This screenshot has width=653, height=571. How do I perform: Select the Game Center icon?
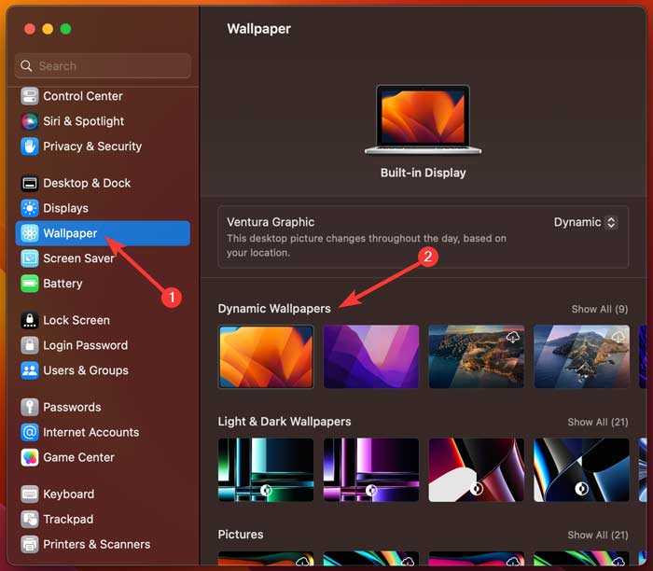click(x=30, y=457)
